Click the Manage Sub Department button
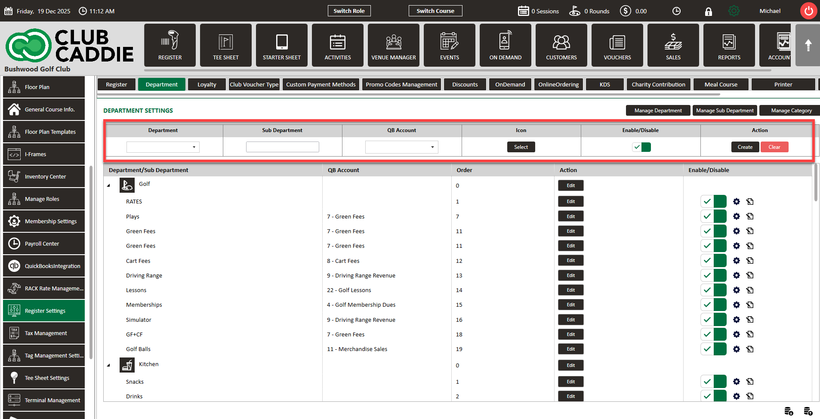 (724, 111)
